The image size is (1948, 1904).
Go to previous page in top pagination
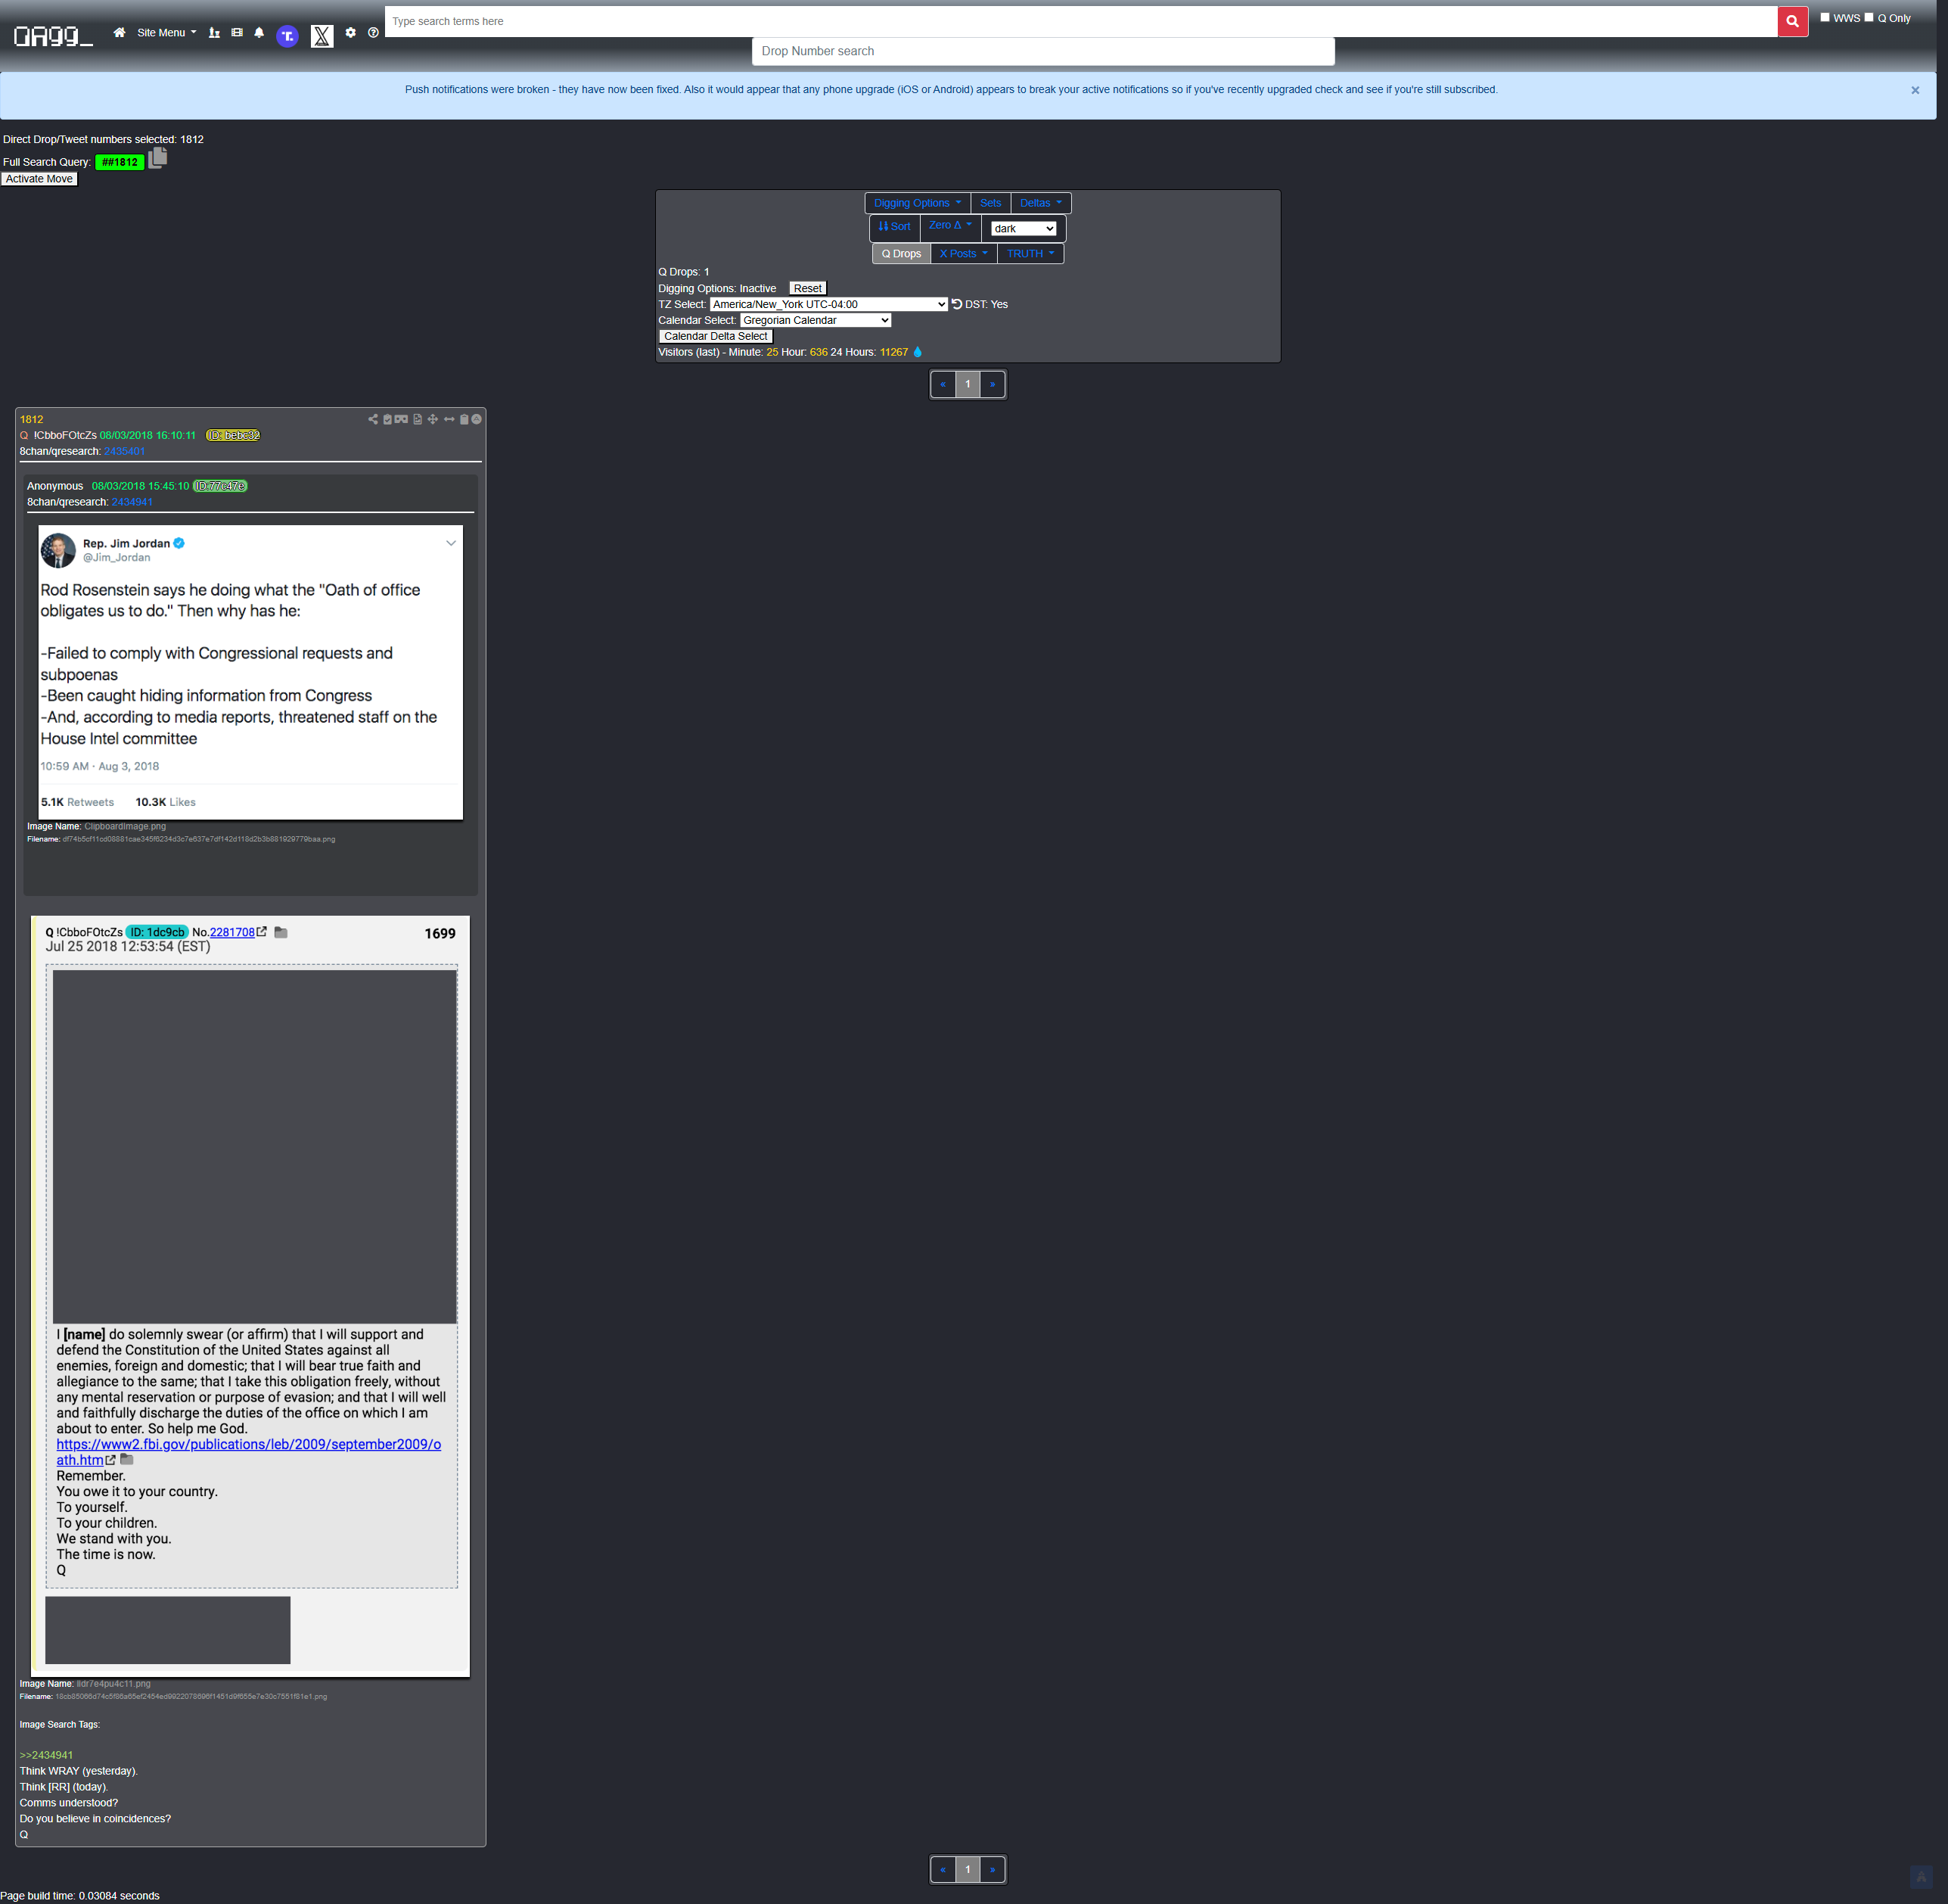943,384
